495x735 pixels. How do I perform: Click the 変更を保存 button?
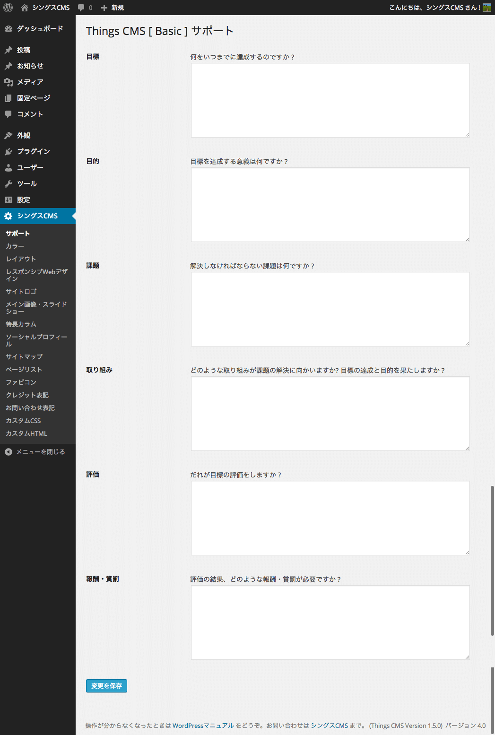click(x=106, y=686)
